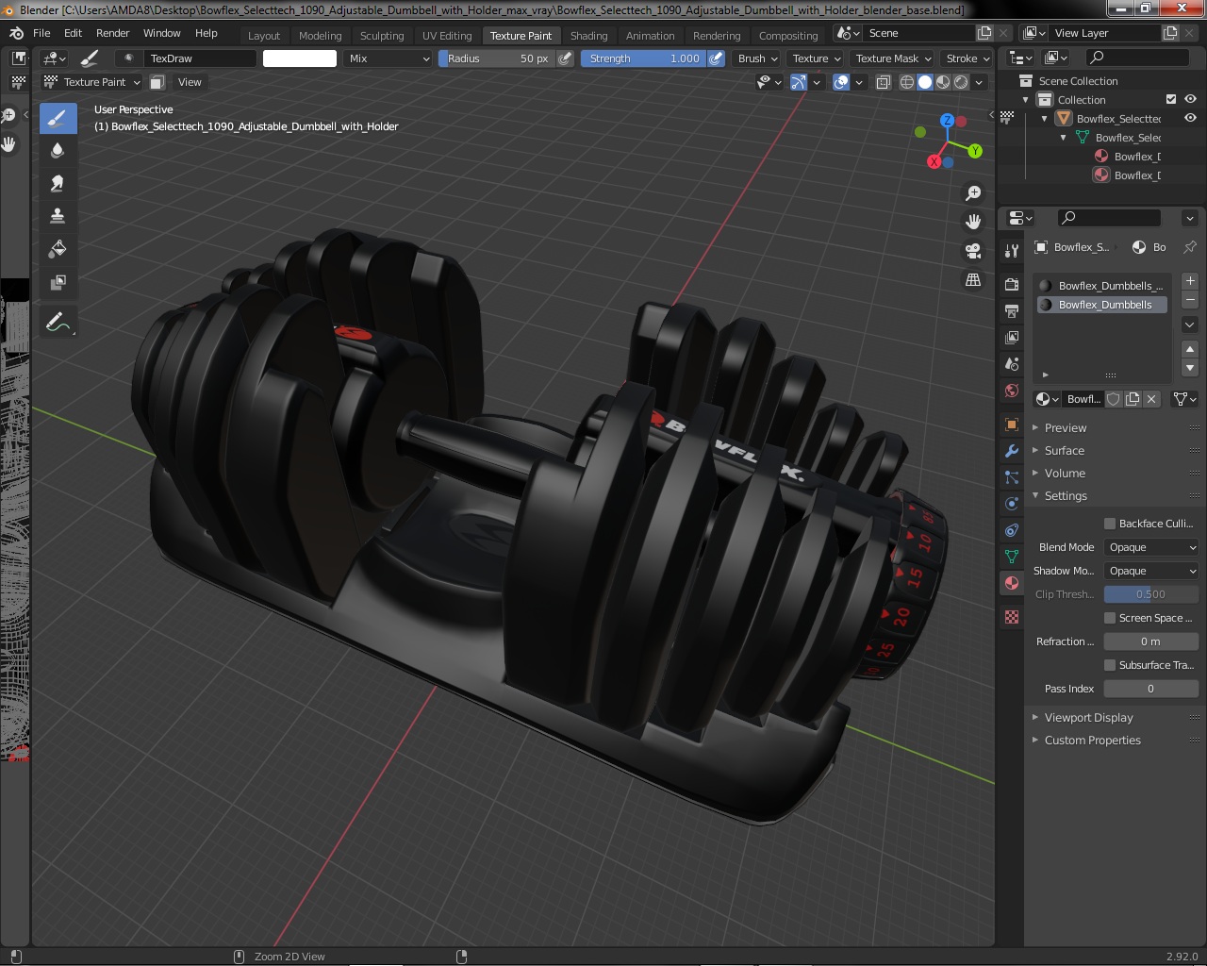
Task: Open the Render menu
Action: tap(113, 33)
